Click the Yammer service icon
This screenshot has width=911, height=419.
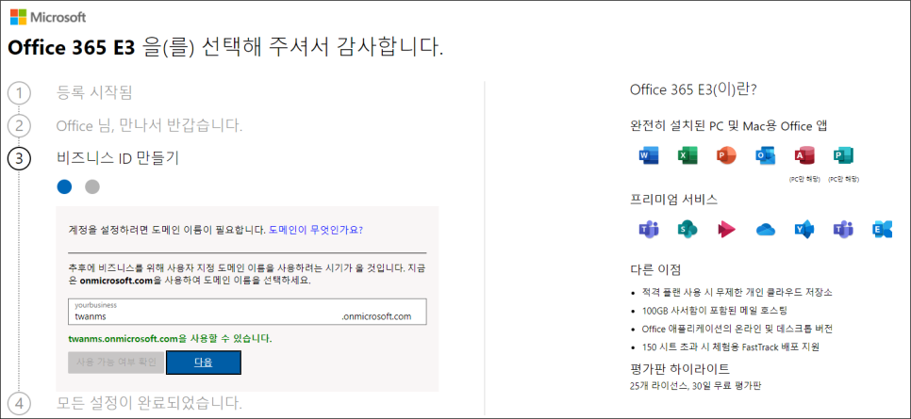click(x=804, y=230)
